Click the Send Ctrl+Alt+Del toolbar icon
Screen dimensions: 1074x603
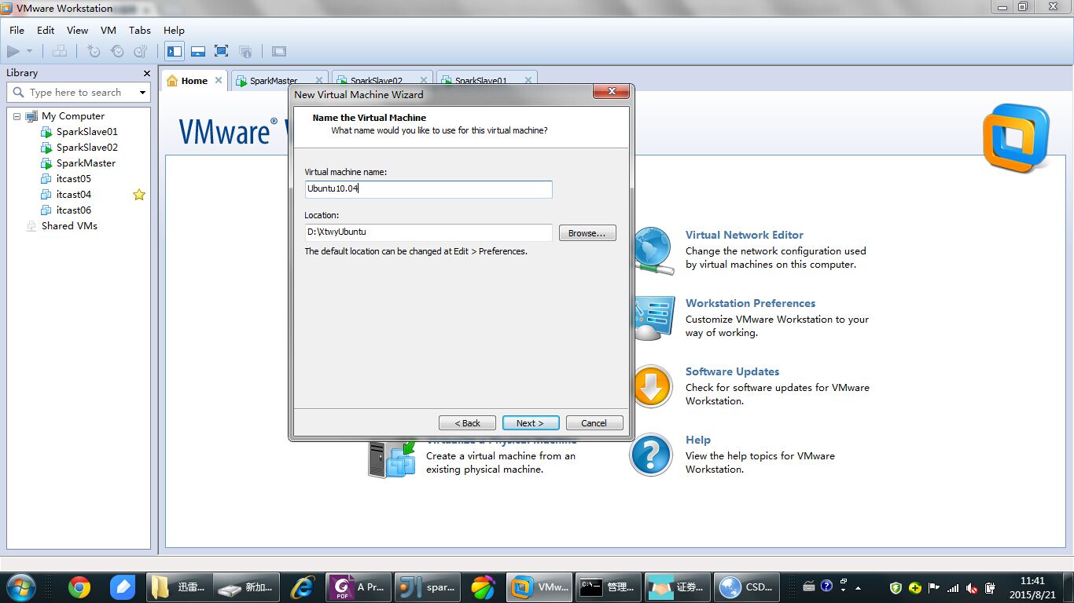pyautogui.click(x=60, y=51)
